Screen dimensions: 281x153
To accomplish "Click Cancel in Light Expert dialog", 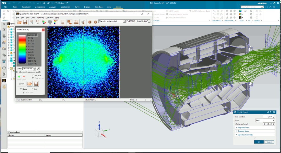I will [269, 142].
